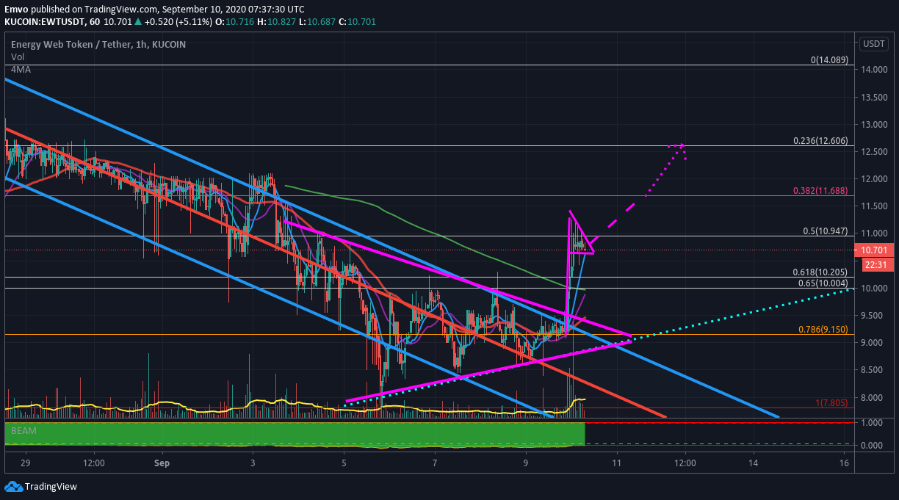
Task: Click 12.000 on the price axis
Action: (x=873, y=179)
